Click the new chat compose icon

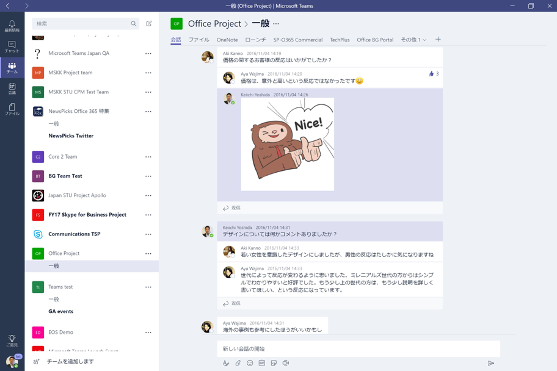149,24
